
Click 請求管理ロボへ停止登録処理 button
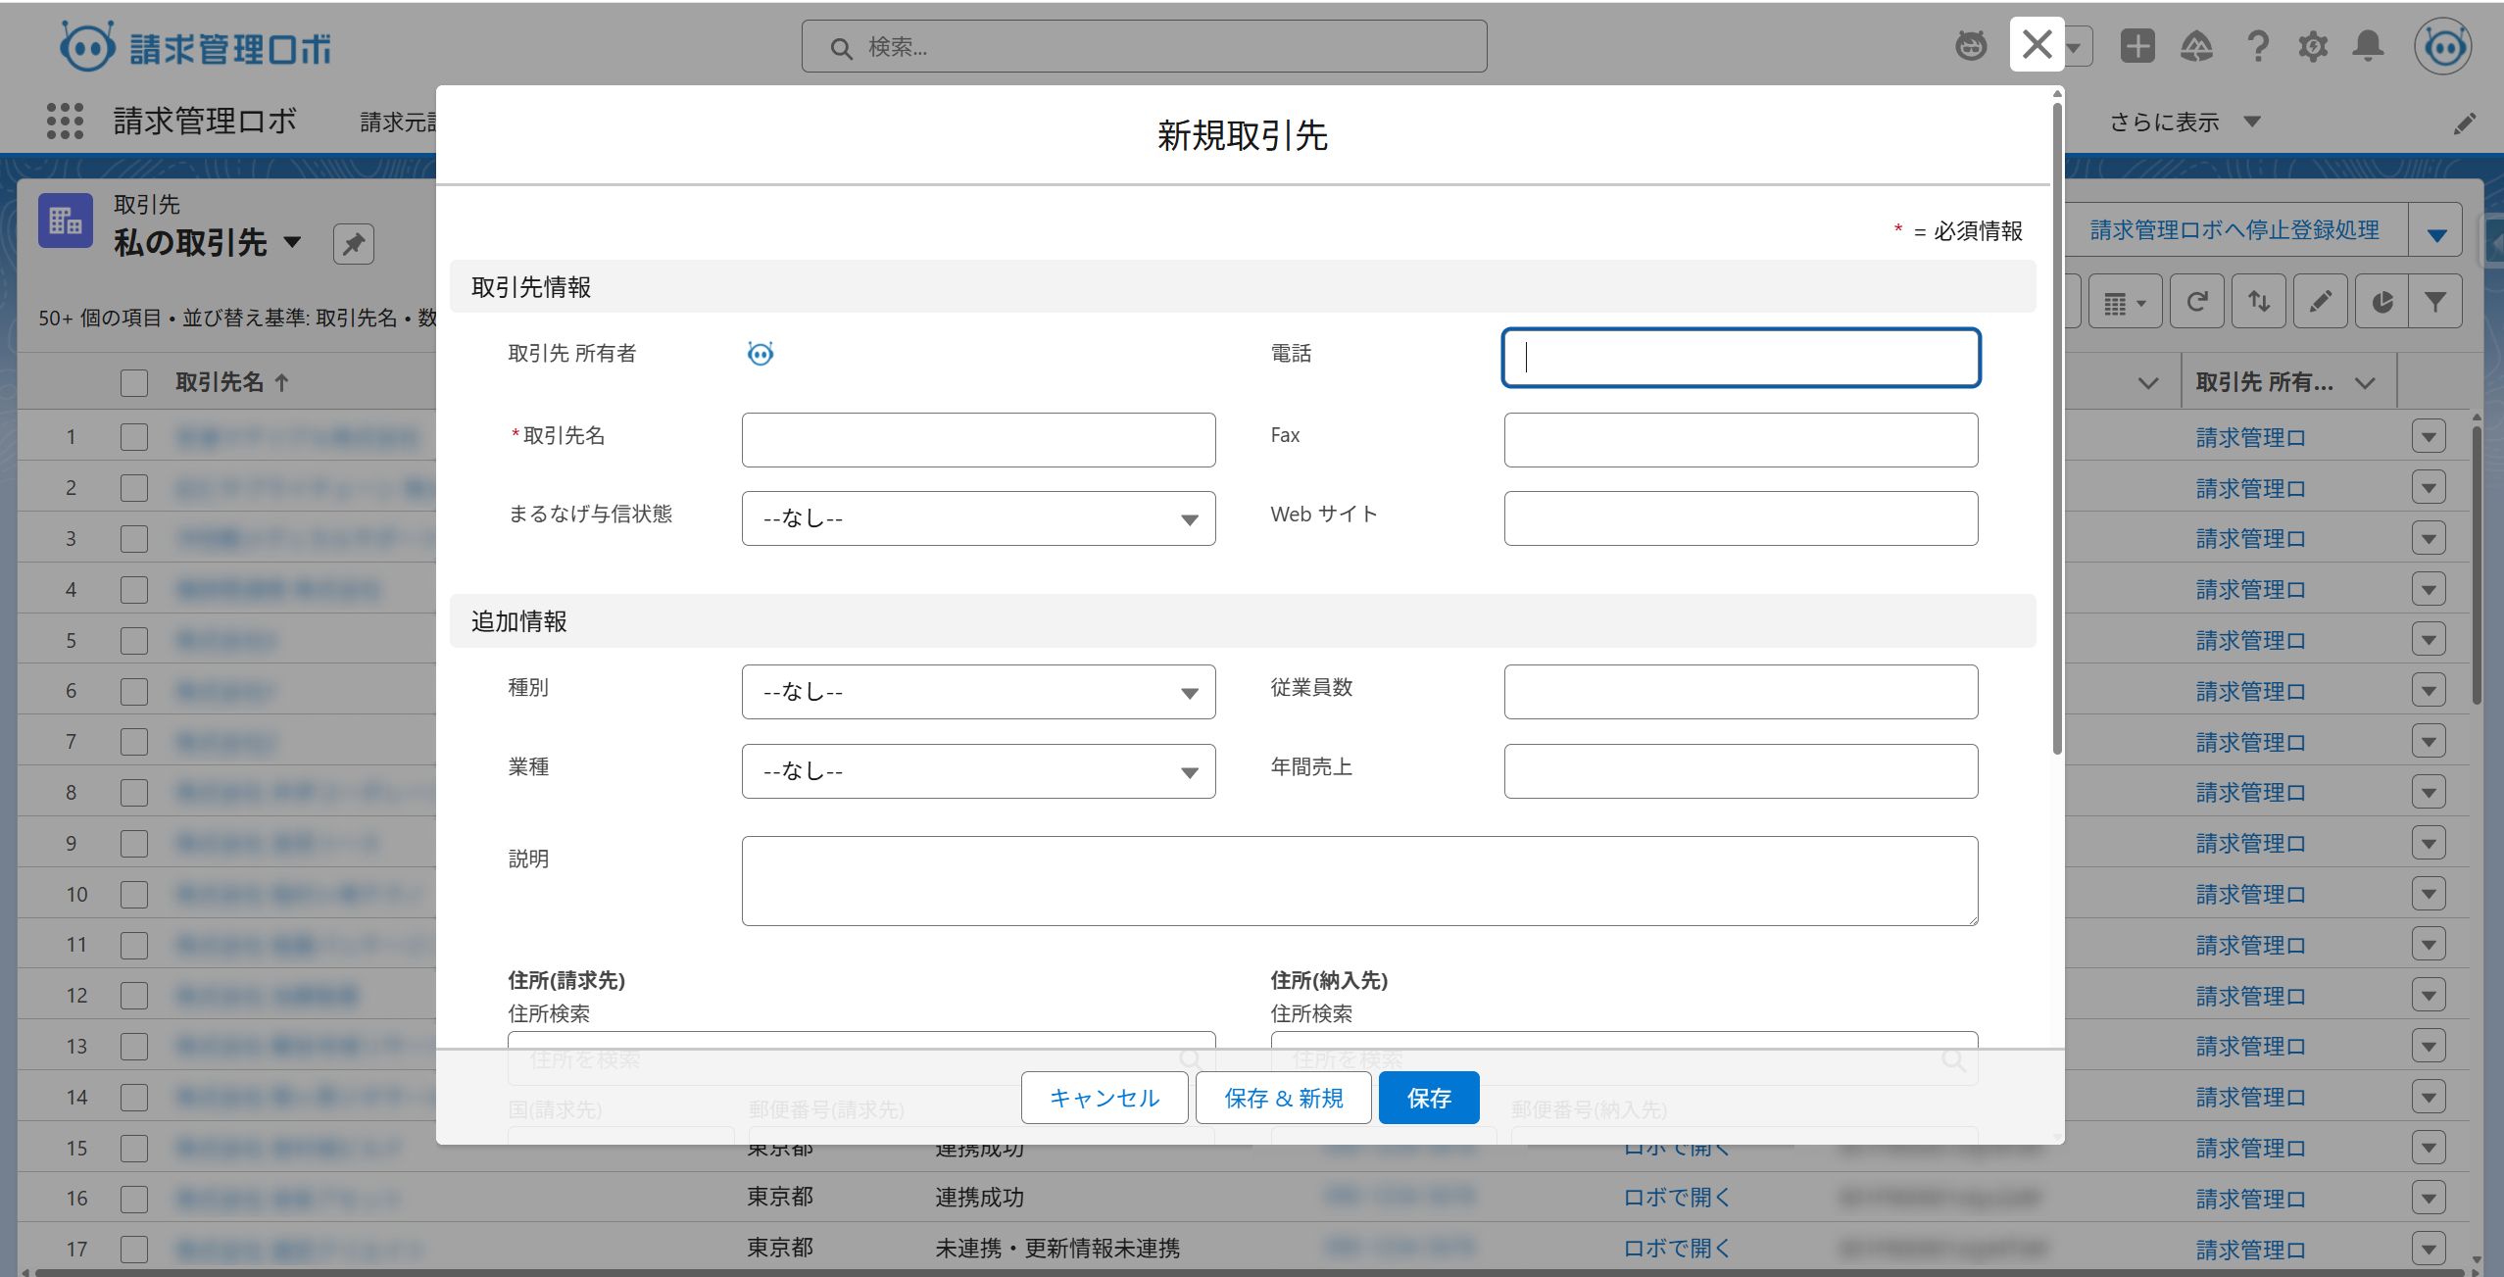click(x=2234, y=230)
